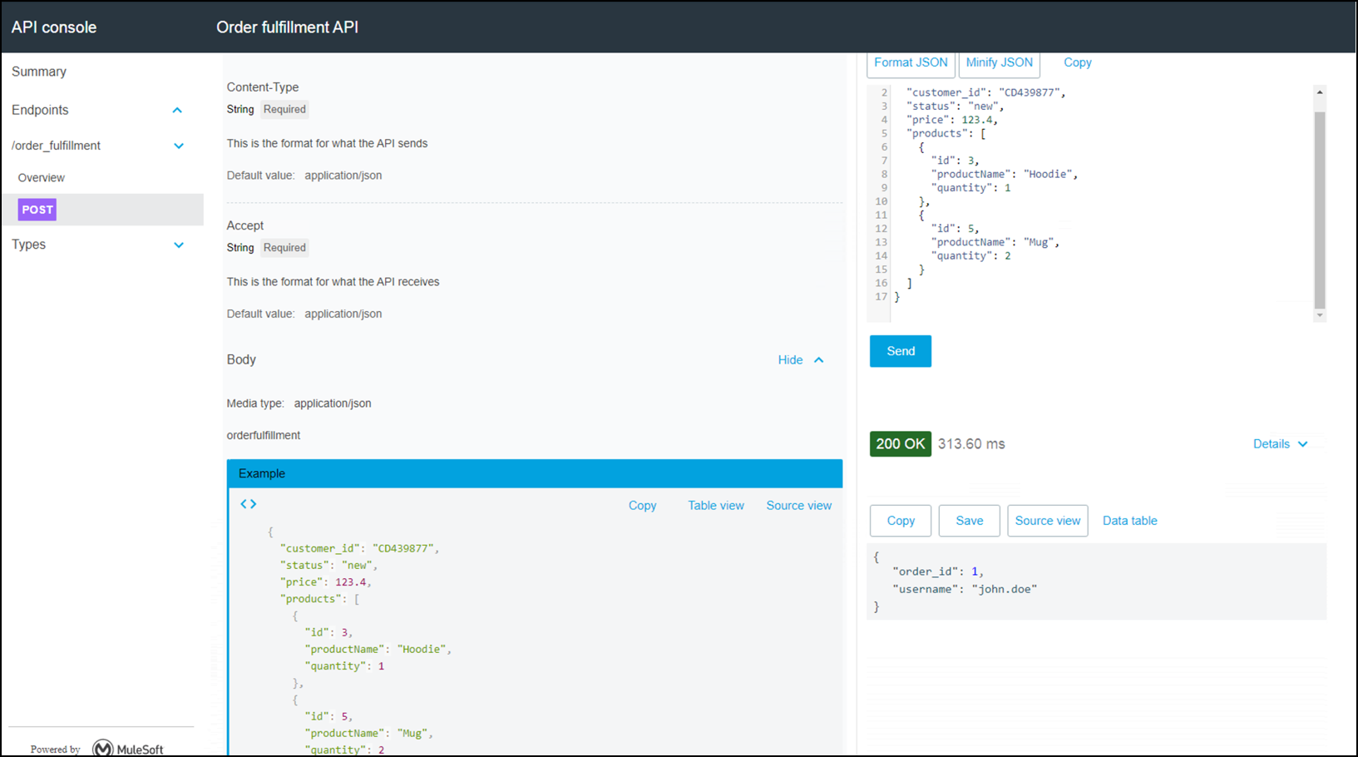
Task: Send the API request
Action: 901,351
